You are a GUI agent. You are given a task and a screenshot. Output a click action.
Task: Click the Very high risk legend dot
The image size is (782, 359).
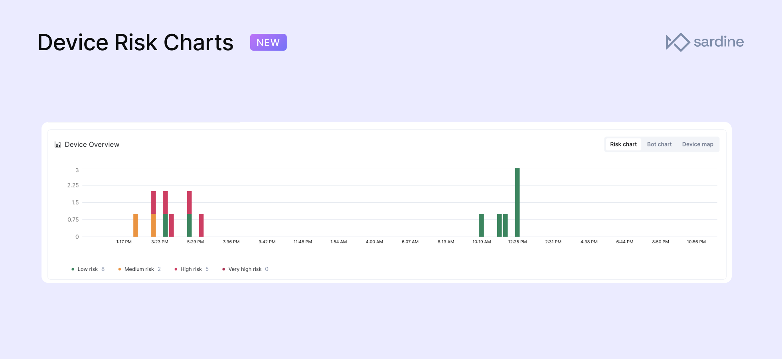click(223, 269)
